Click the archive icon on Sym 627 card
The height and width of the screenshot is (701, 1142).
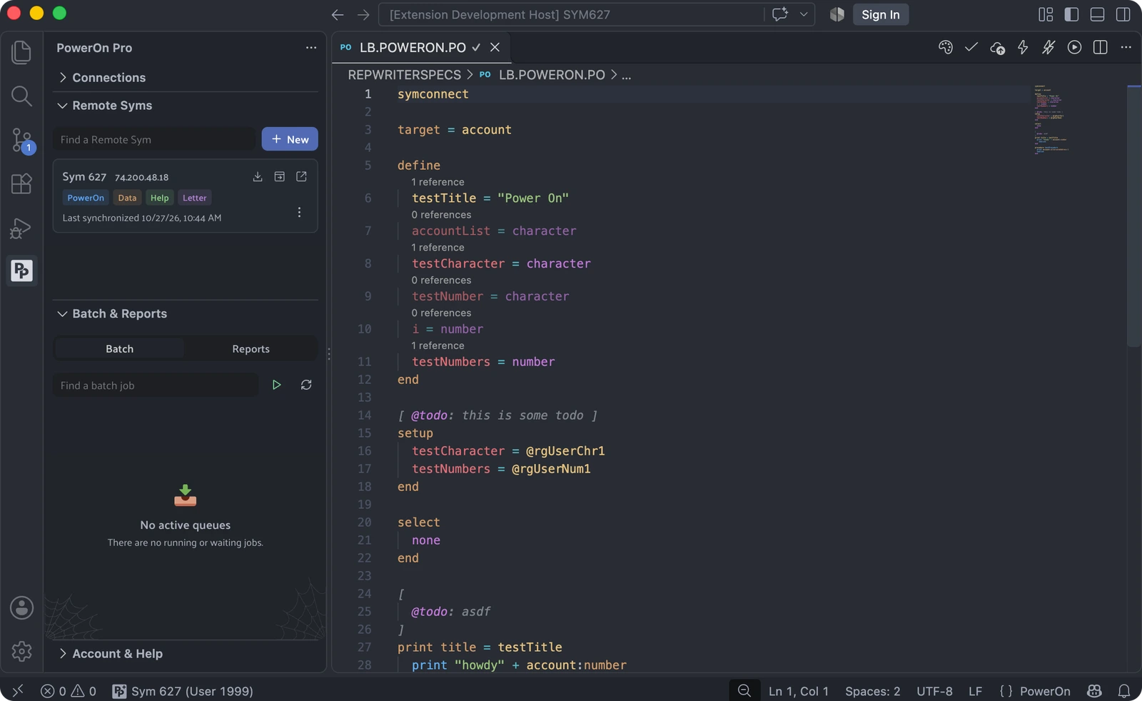[280, 176]
